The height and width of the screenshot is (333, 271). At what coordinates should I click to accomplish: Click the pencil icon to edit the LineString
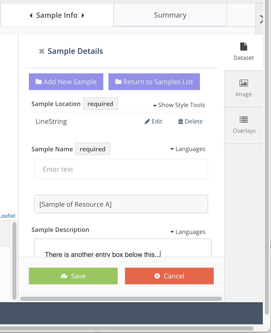[147, 121]
